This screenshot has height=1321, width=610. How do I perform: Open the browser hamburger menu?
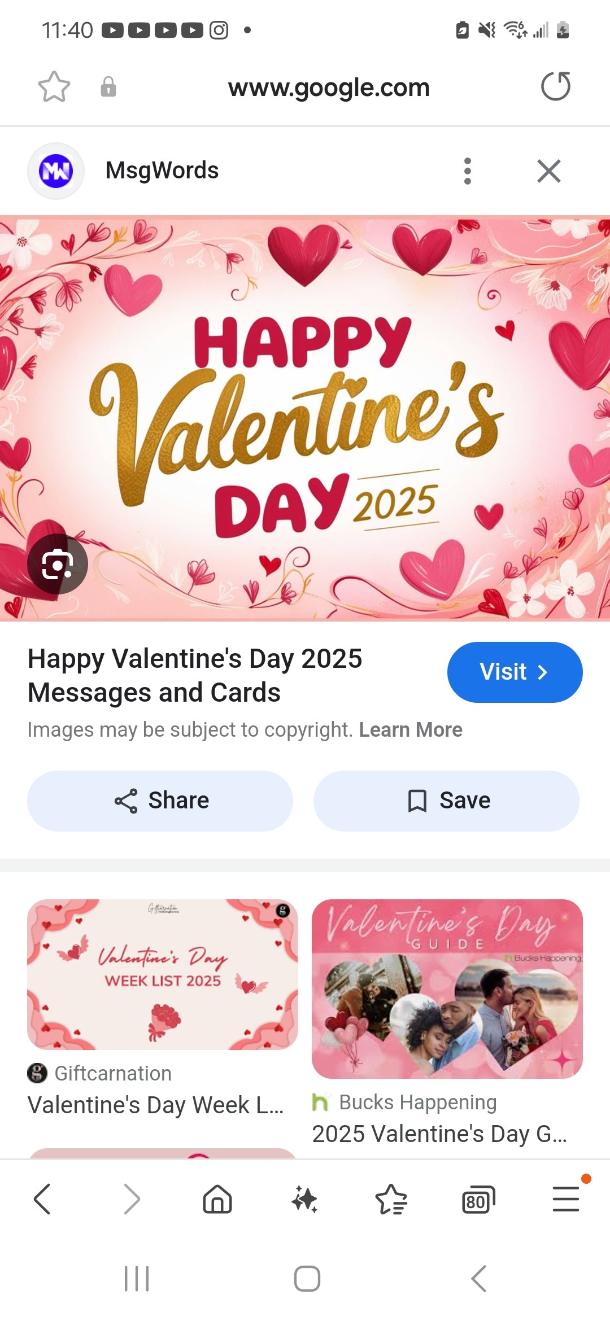click(x=565, y=1199)
